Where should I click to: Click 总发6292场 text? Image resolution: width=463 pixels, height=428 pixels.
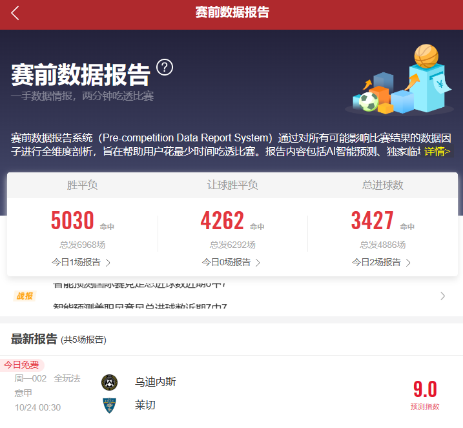232,245
